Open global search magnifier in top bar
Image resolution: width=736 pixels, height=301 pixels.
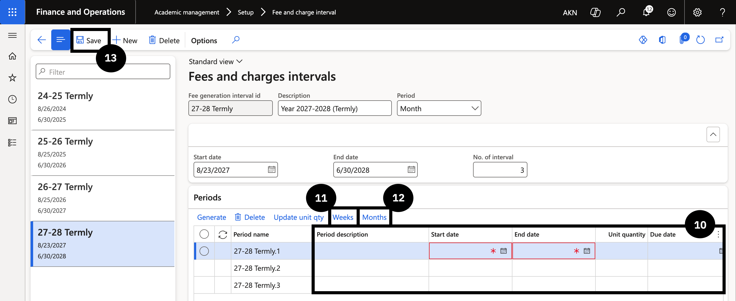coord(621,12)
